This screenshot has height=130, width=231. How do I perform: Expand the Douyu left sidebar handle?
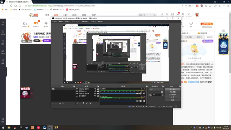click(6, 72)
